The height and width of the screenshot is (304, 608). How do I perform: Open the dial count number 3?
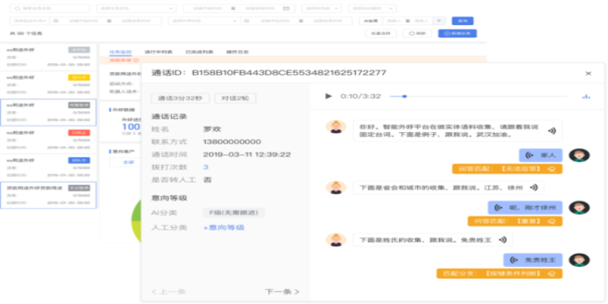(x=205, y=166)
